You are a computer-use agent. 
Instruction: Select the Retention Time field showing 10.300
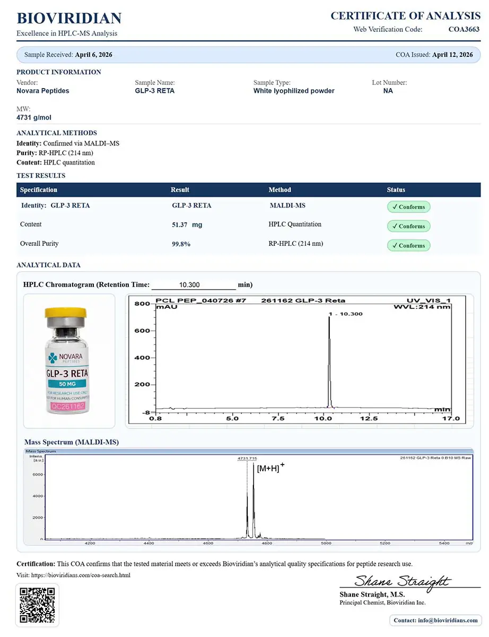(194, 285)
